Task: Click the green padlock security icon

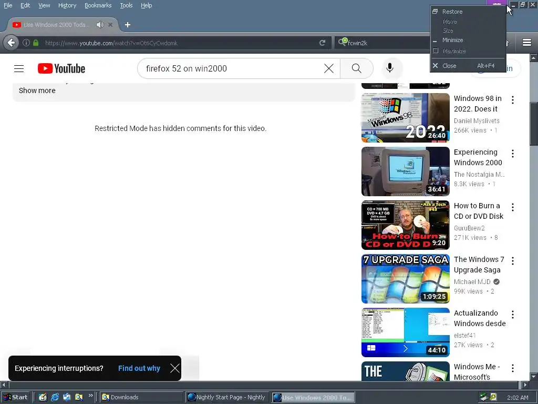Action: click(x=36, y=43)
